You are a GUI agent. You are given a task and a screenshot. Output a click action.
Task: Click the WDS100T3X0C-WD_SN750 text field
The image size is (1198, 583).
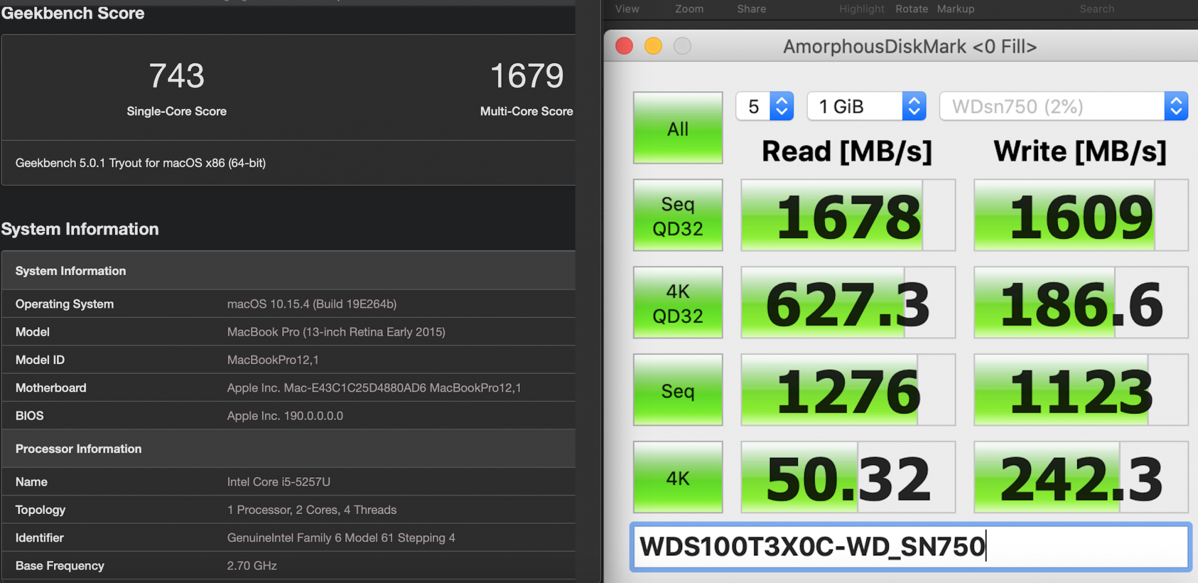[910, 546]
